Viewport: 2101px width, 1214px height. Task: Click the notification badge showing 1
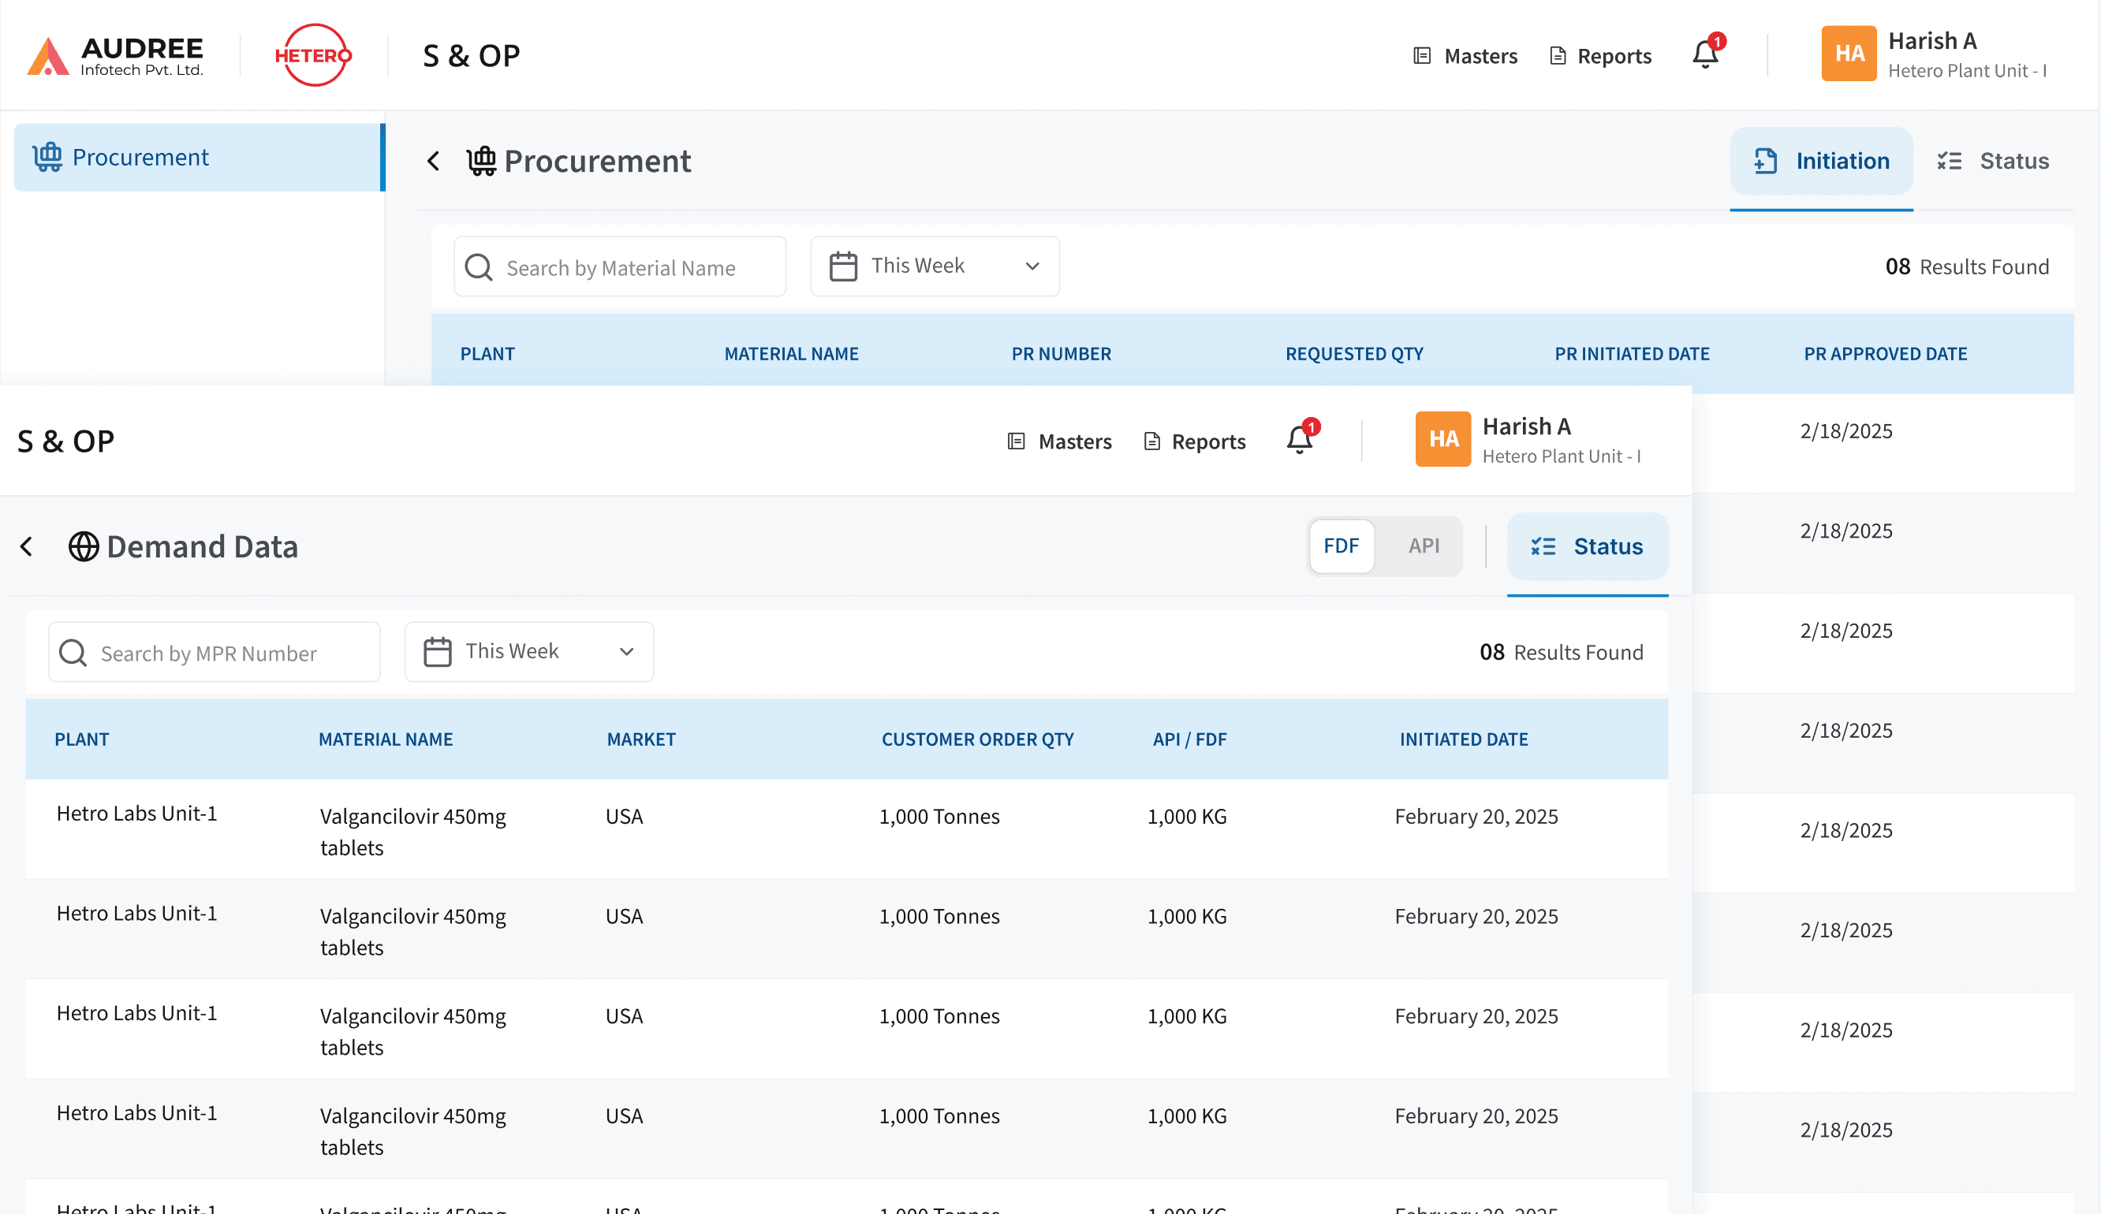1718,39
